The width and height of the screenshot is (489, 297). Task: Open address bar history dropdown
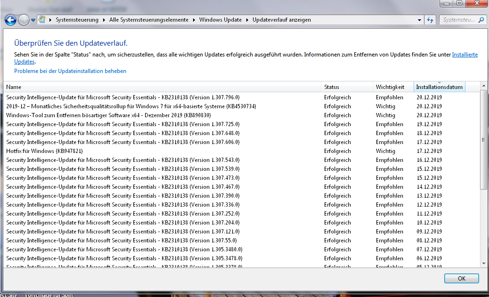point(419,20)
